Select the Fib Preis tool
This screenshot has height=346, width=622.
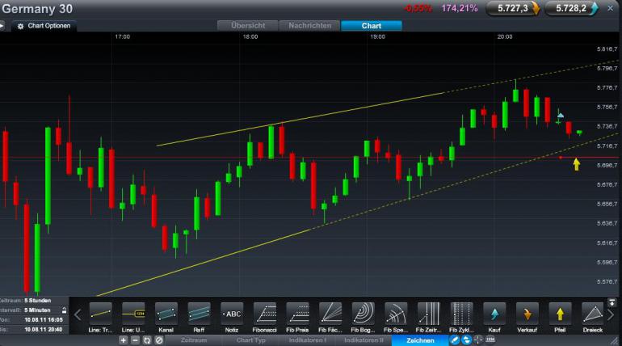coord(297,314)
